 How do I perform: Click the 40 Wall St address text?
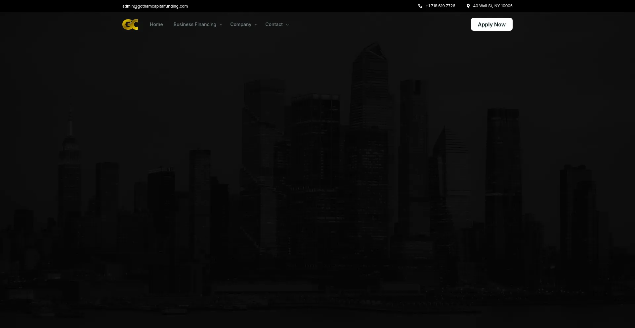[x=492, y=6]
